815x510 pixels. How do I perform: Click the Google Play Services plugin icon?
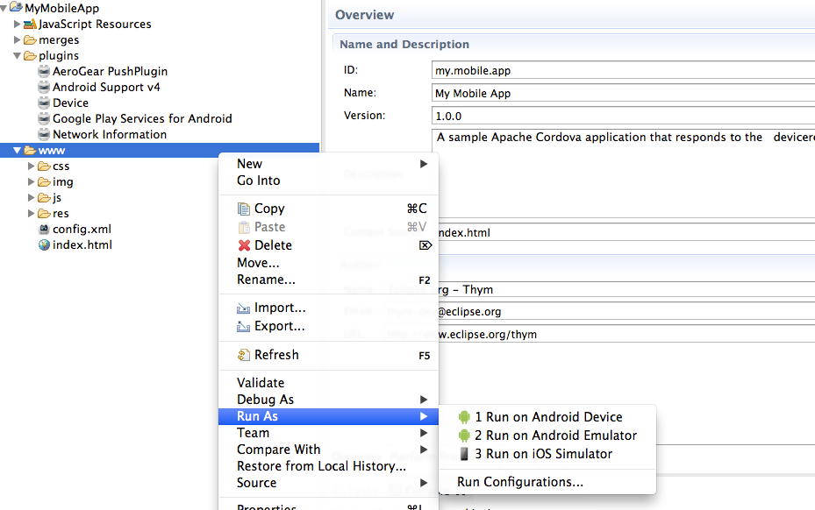tap(44, 118)
